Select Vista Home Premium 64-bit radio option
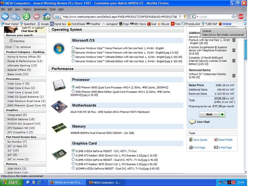This screenshot has width=263, height=186. (x=73, y=48)
